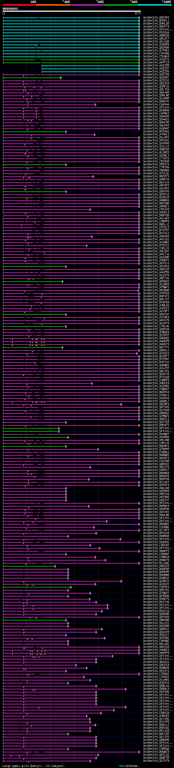Click the purple ~60% legend segment
Image resolution: width=174 pixels, height=768 pixels.
point(87,5)
